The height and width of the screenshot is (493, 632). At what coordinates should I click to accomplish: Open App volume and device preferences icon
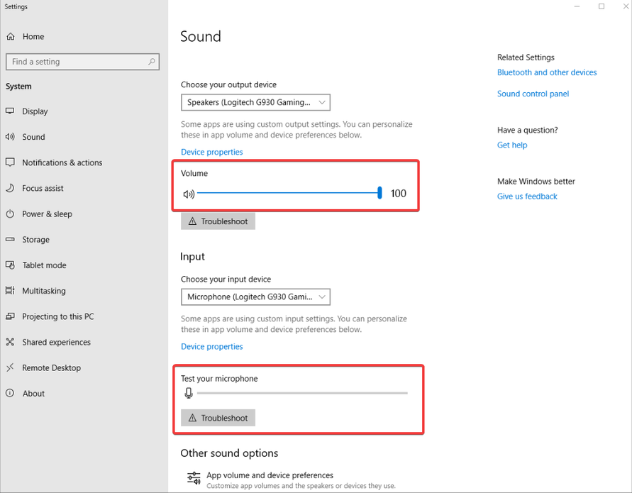[194, 478]
